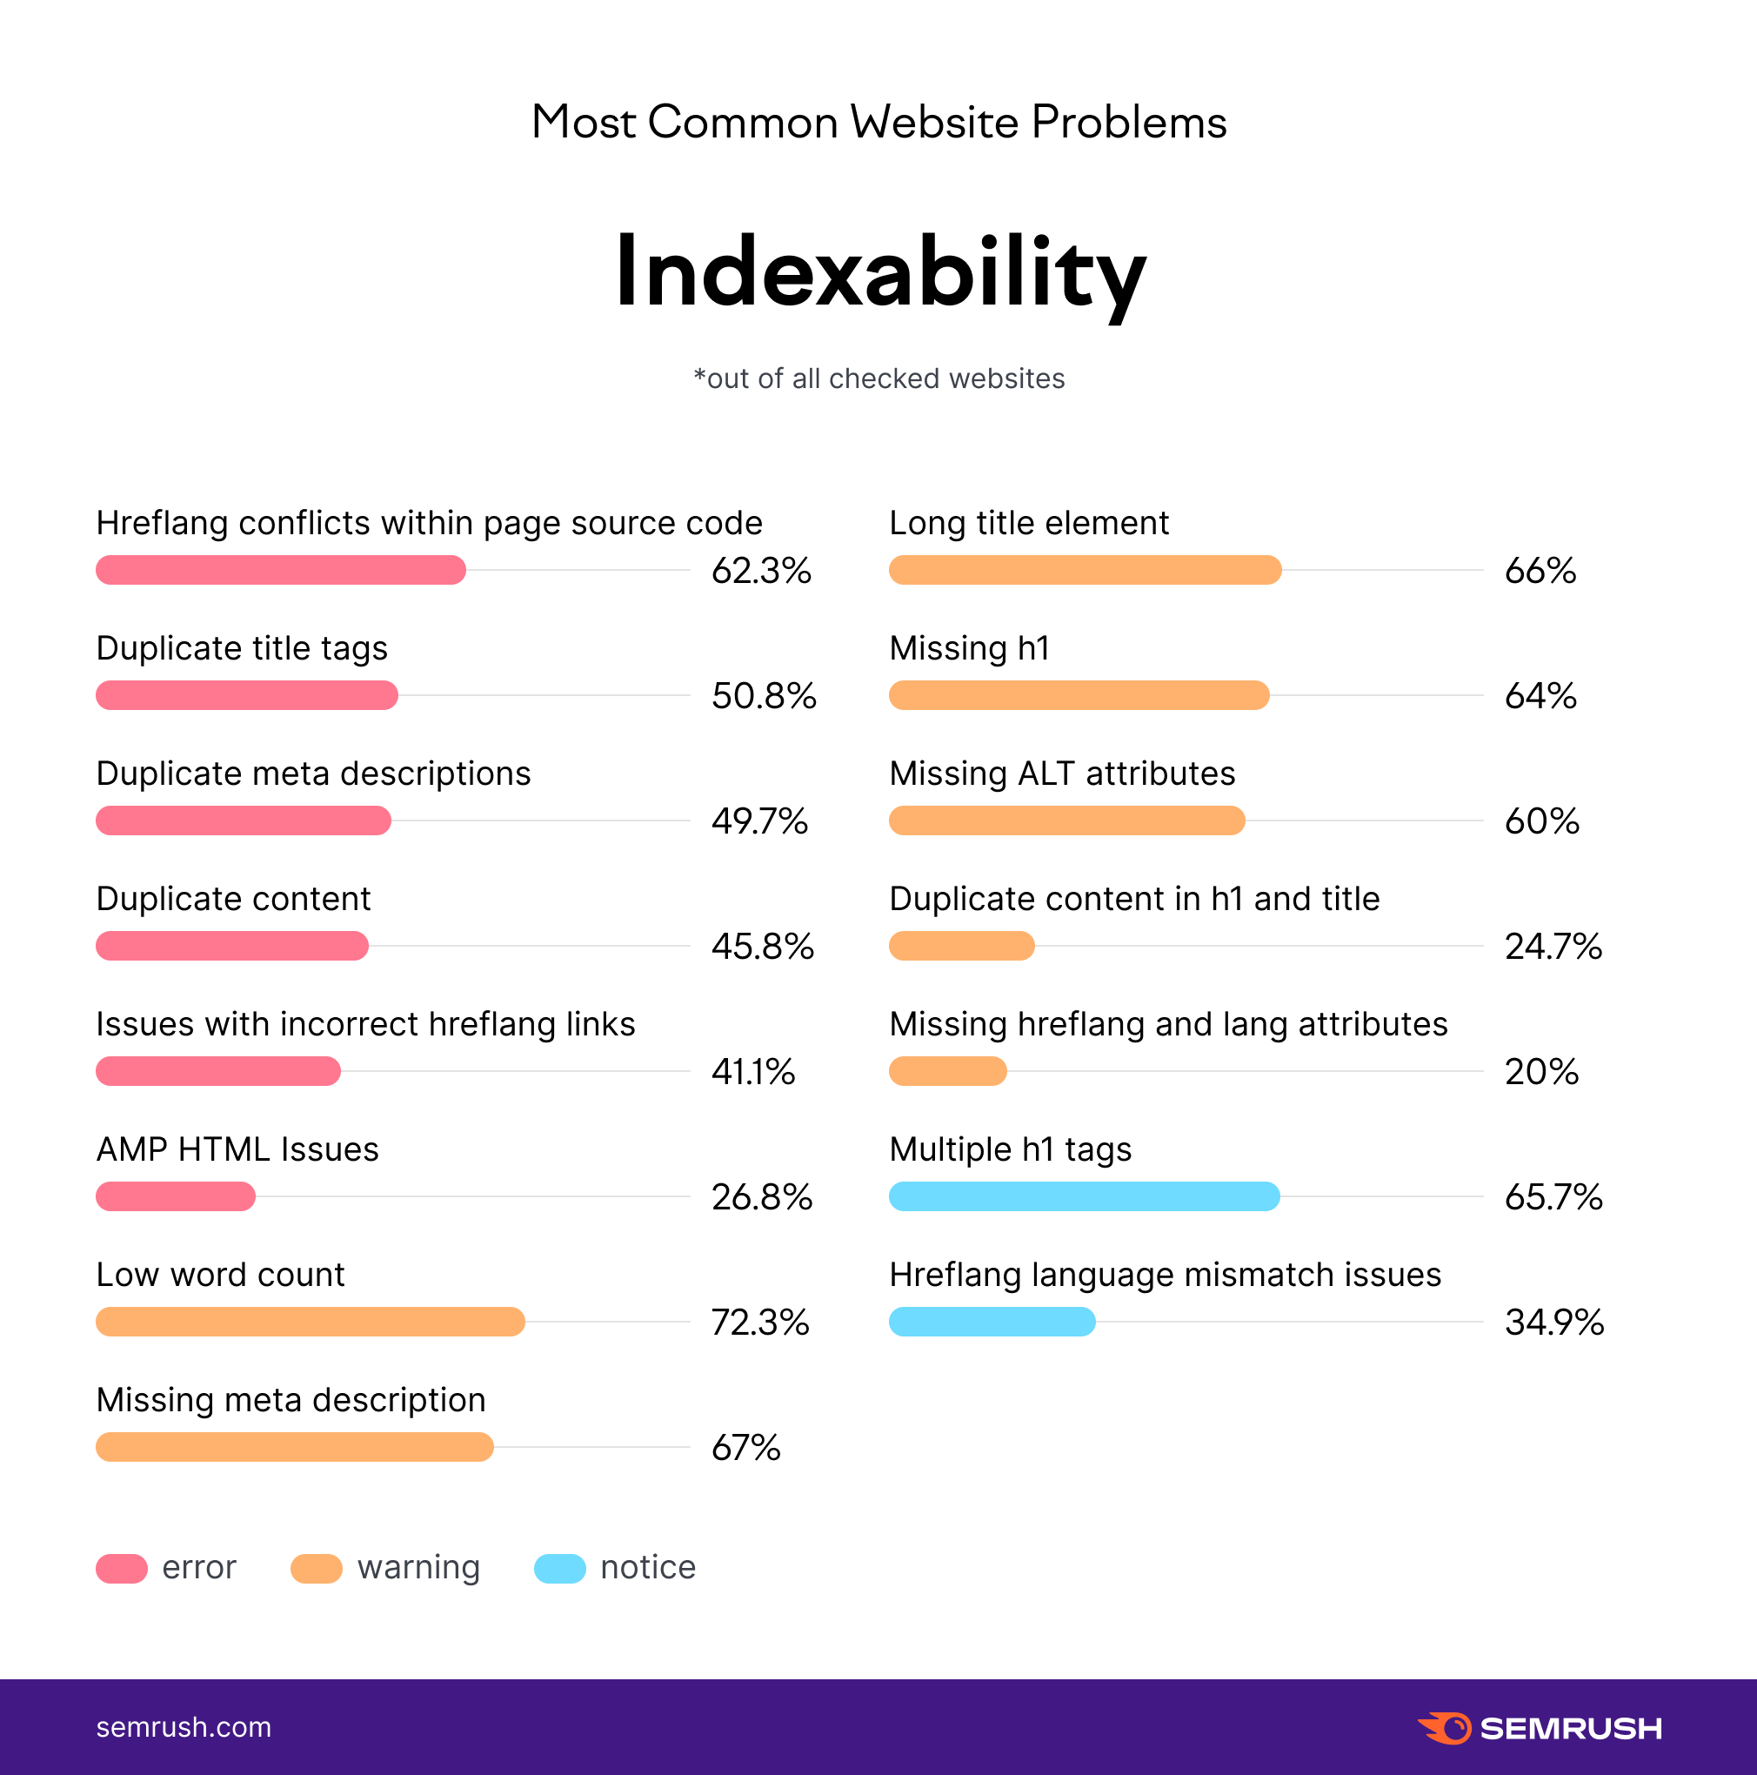Viewport: 1757px width, 1775px height.
Task: Select the Missing ALT attributes label
Action: coord(1063,774)
